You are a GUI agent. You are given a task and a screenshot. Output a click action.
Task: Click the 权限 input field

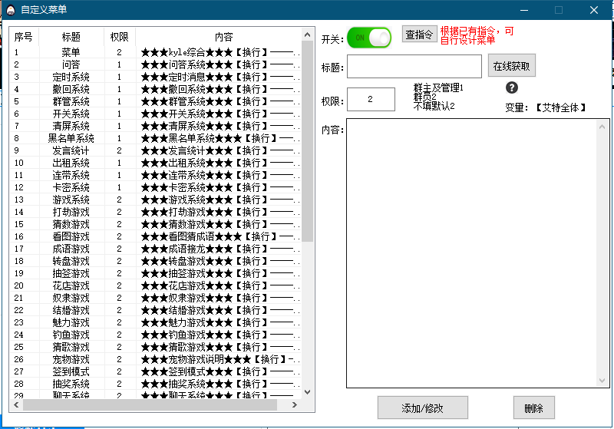coord(371,100)
